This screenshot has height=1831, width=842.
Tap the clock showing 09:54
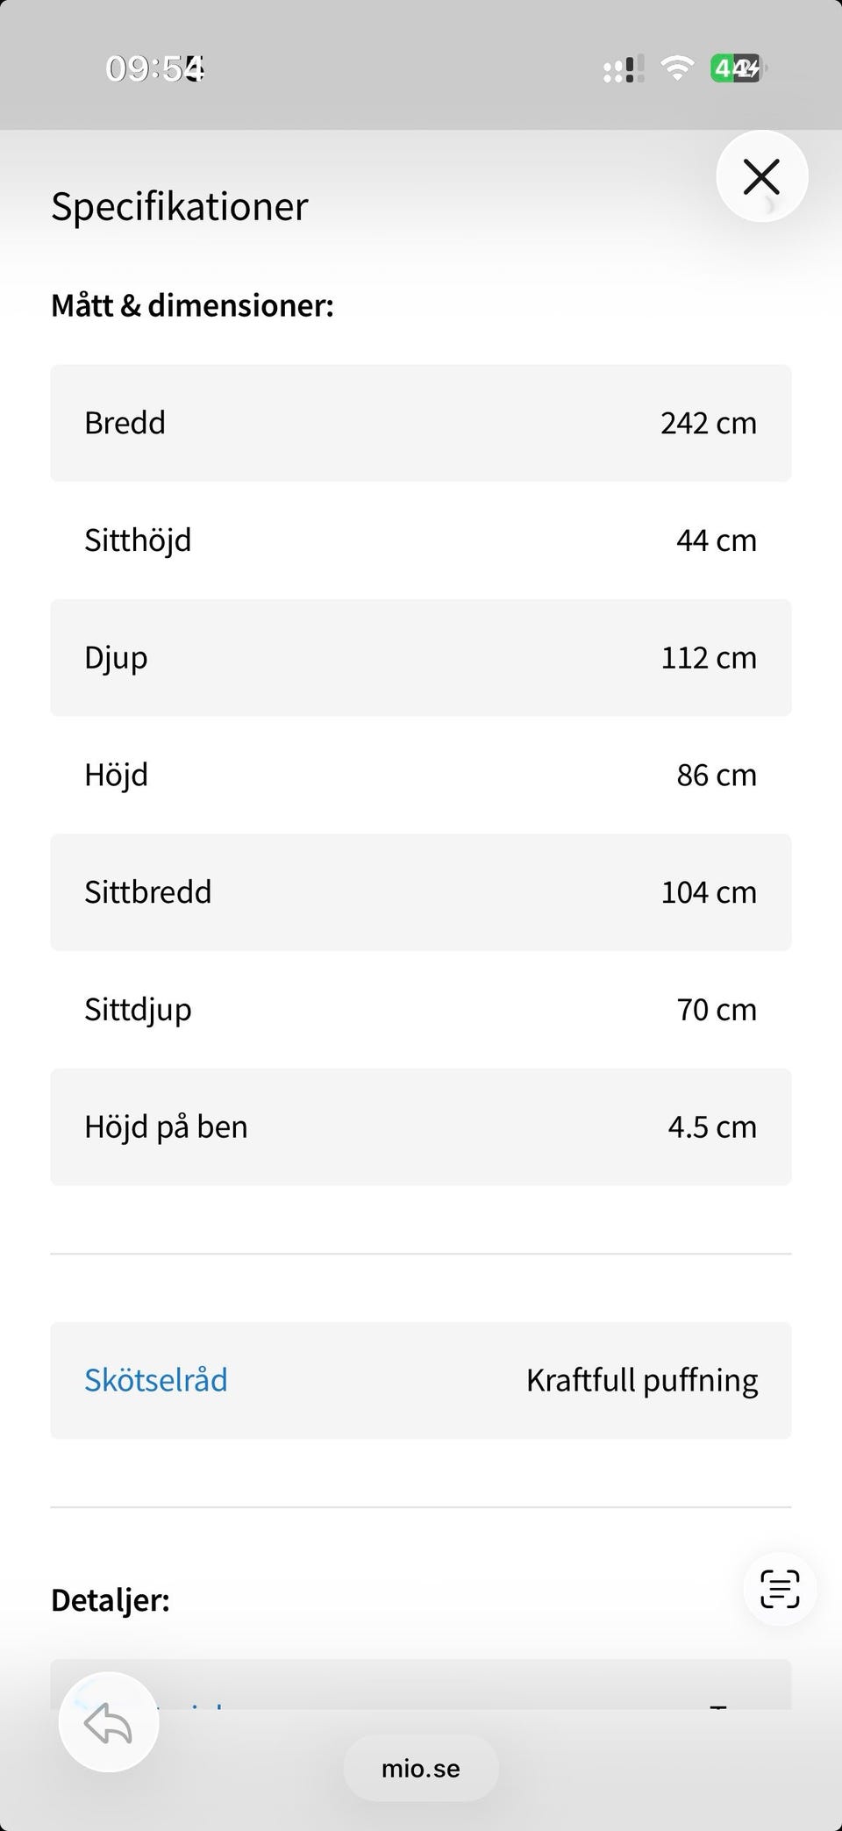click(x=155, y=68)
